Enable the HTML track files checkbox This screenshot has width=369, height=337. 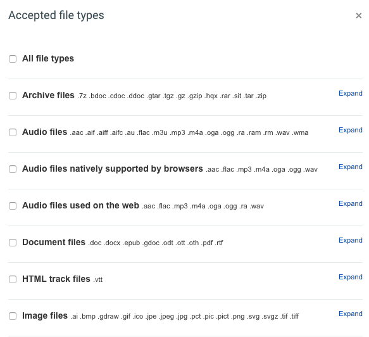coord(13,279)
